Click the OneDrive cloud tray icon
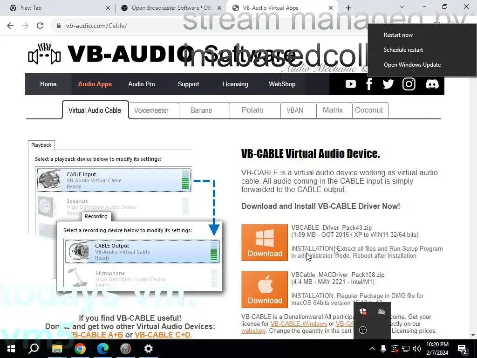 381,311
